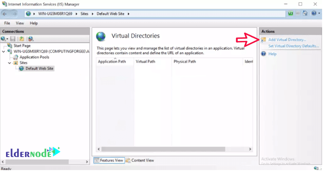Viewport: 323px width, 171px height.
Task: Click the Stop icon in address bar
Action: (298, 13)
